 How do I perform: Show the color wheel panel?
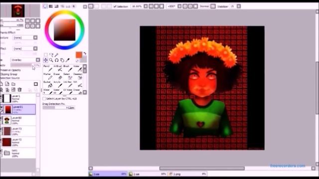coord(45,6)
